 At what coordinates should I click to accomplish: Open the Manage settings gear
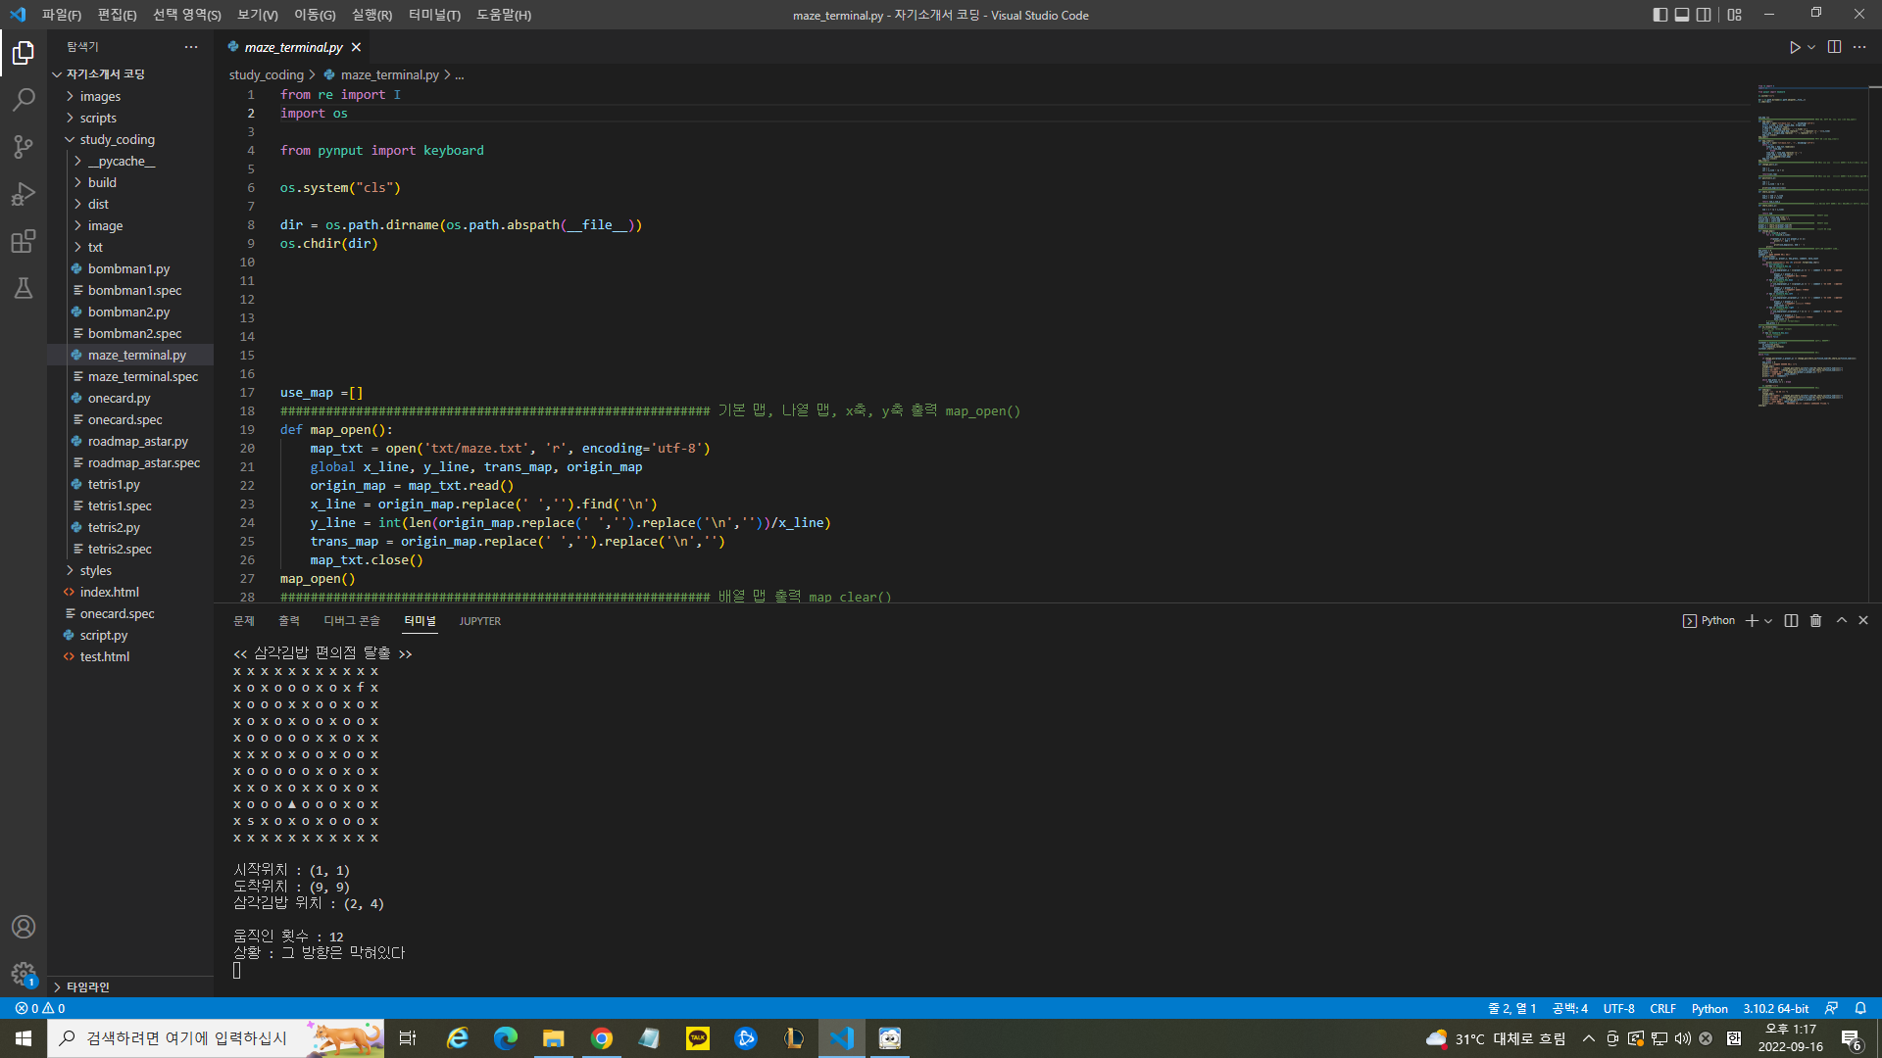[24, 974]
